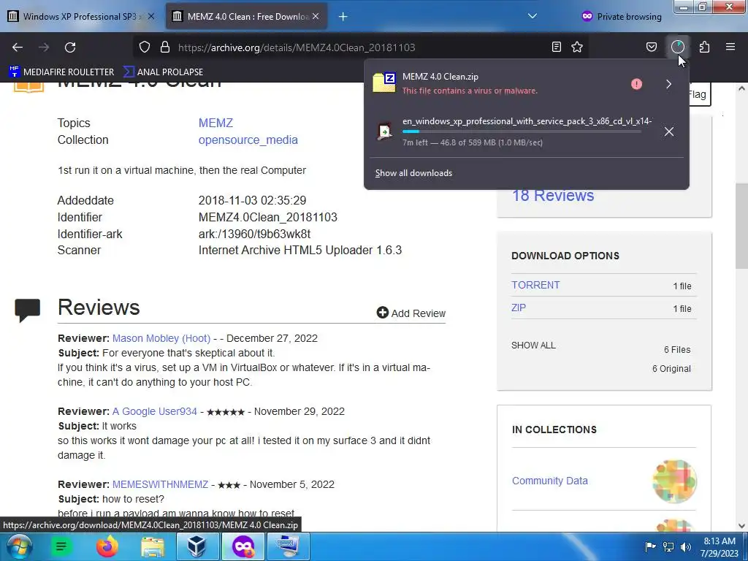Reload the current page

(x=70, y=47)
